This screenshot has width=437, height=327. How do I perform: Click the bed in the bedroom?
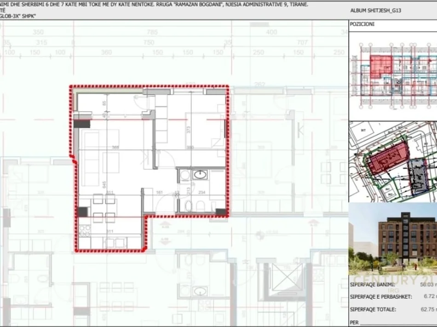click(204, 130)
